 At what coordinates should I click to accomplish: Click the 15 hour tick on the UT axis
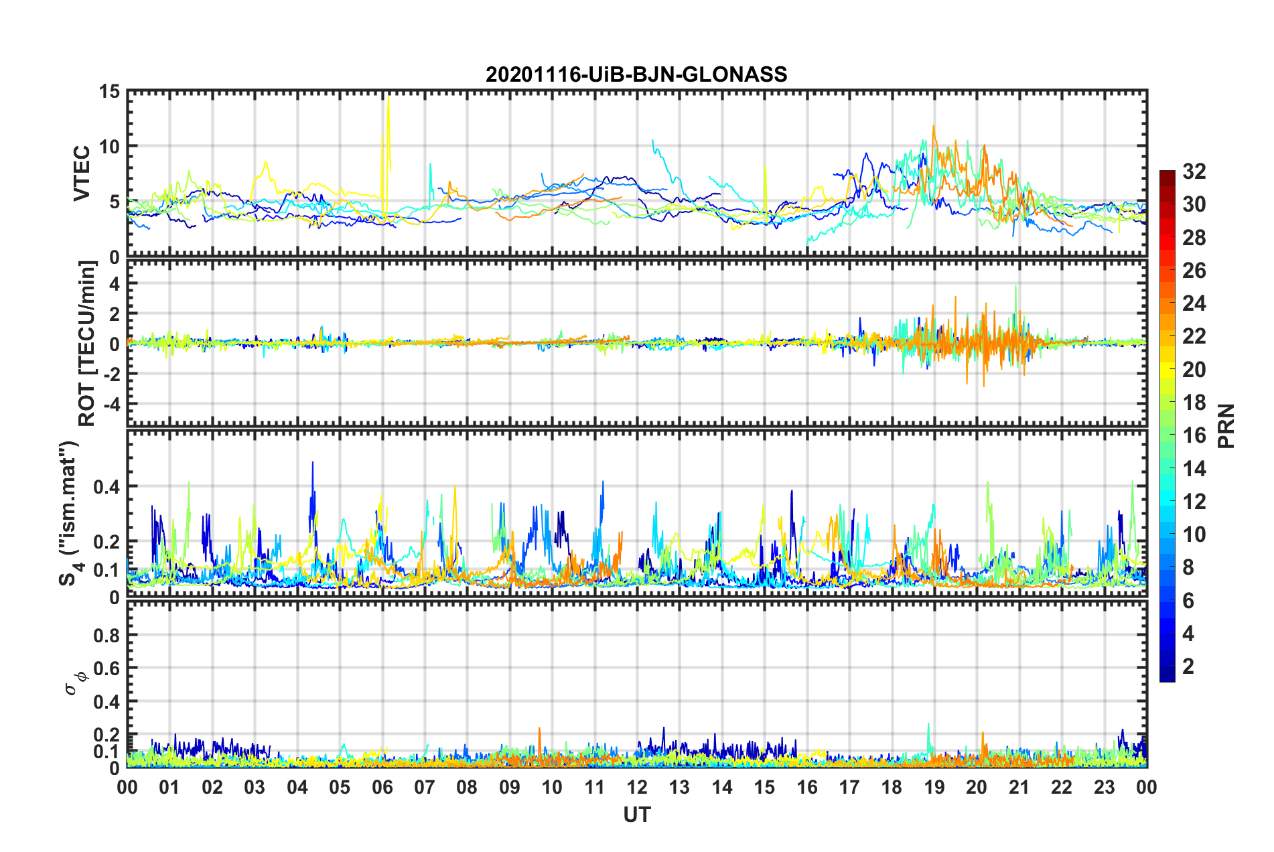[x=764, y=788]
